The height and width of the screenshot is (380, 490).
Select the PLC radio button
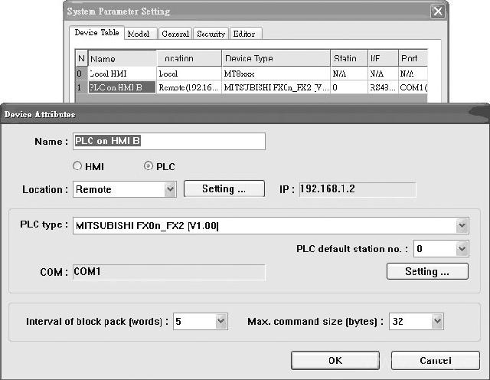click(x=149, y=166)
